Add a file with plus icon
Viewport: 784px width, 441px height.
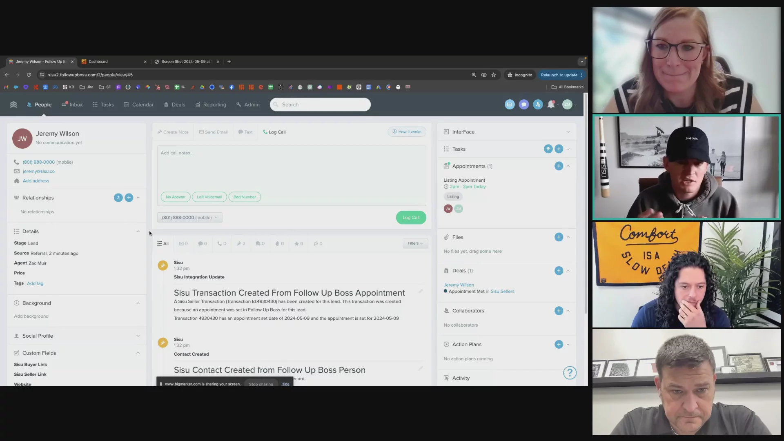(x=559, y=237)
